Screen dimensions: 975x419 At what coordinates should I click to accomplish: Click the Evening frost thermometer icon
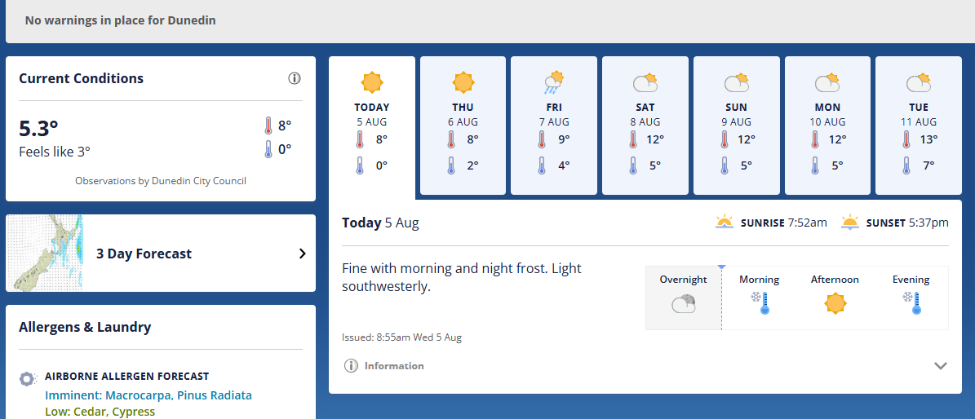pyautogui.click(x=911, y=302)
